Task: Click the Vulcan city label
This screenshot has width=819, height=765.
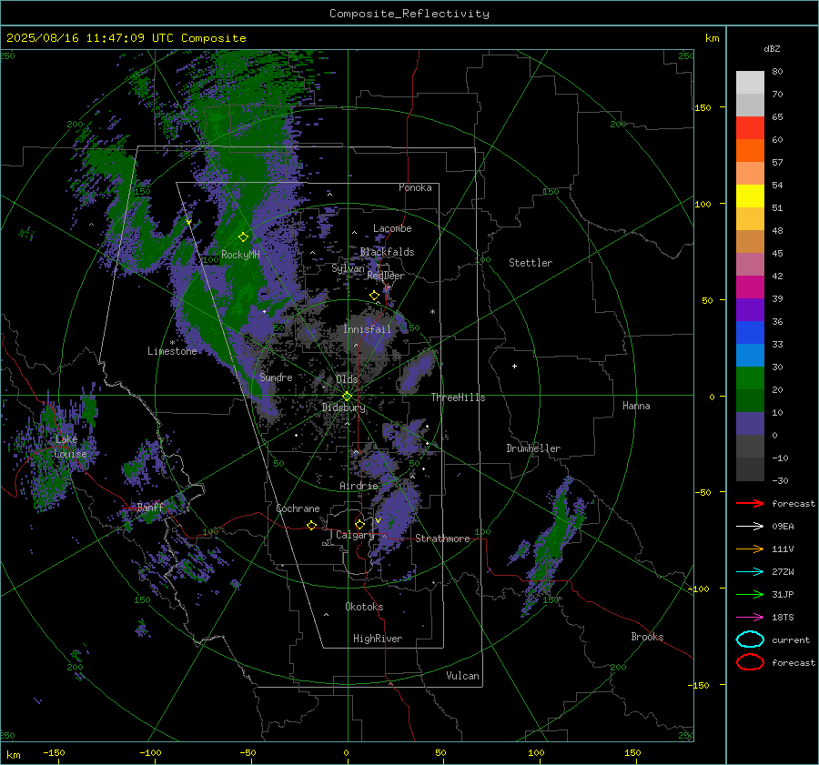Action: [462, 676]
